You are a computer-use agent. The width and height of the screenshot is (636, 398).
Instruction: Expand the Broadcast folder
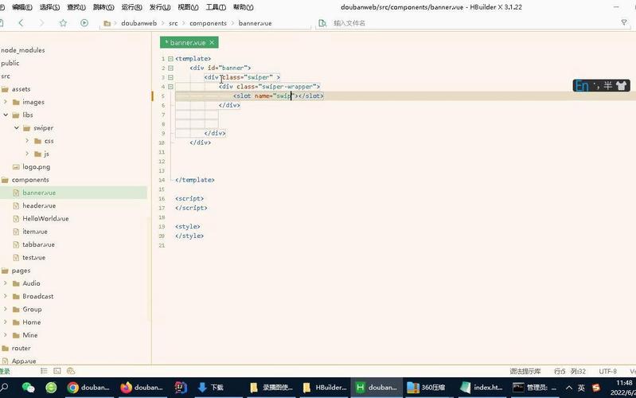(x=6, y=296)
